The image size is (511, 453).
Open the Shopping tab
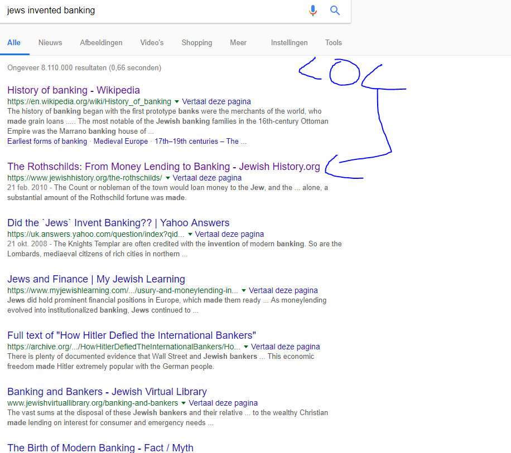[197, 43]
